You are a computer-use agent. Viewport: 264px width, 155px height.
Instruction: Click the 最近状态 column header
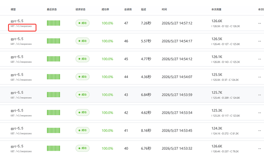52,10
